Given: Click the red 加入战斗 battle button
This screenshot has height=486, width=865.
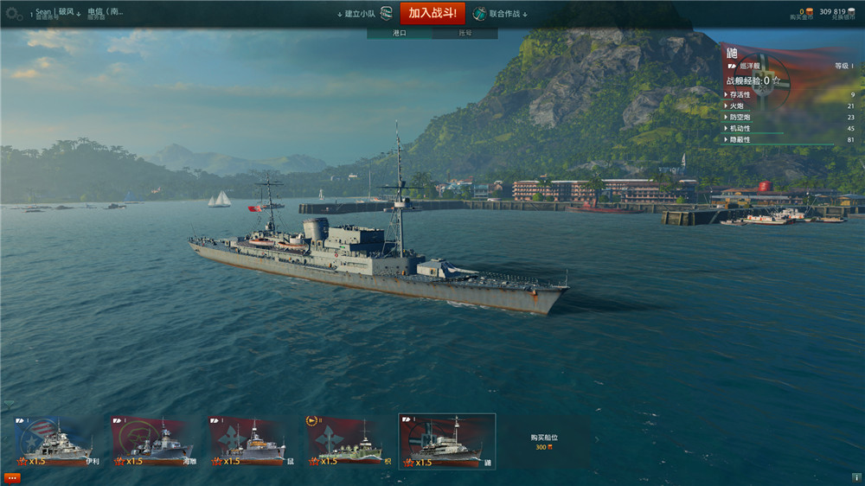Looking at the screenshot, I should point(432,13).
